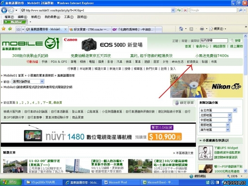Image resolution: width=248 pixels, height=186 pixels.
Task: Click zoom 100% magnifier in status bar
Action: [x=229, y=176]
